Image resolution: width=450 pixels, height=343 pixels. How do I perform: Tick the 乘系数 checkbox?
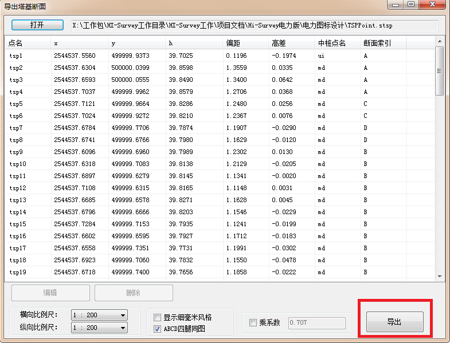click(x=253, y=322)
